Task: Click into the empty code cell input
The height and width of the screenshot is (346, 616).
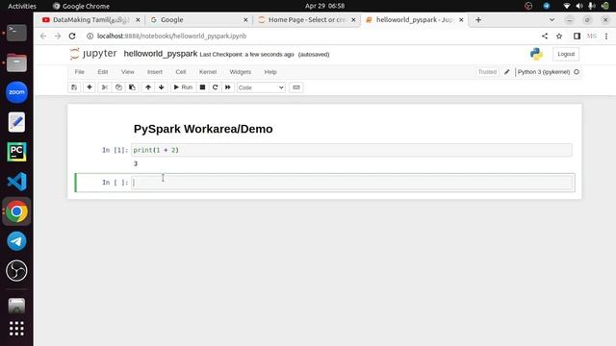Action: click(352, 183)
